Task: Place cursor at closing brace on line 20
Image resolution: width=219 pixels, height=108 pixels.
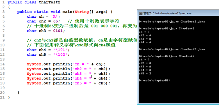Action: pyautogui.click(x=19, y=93)
